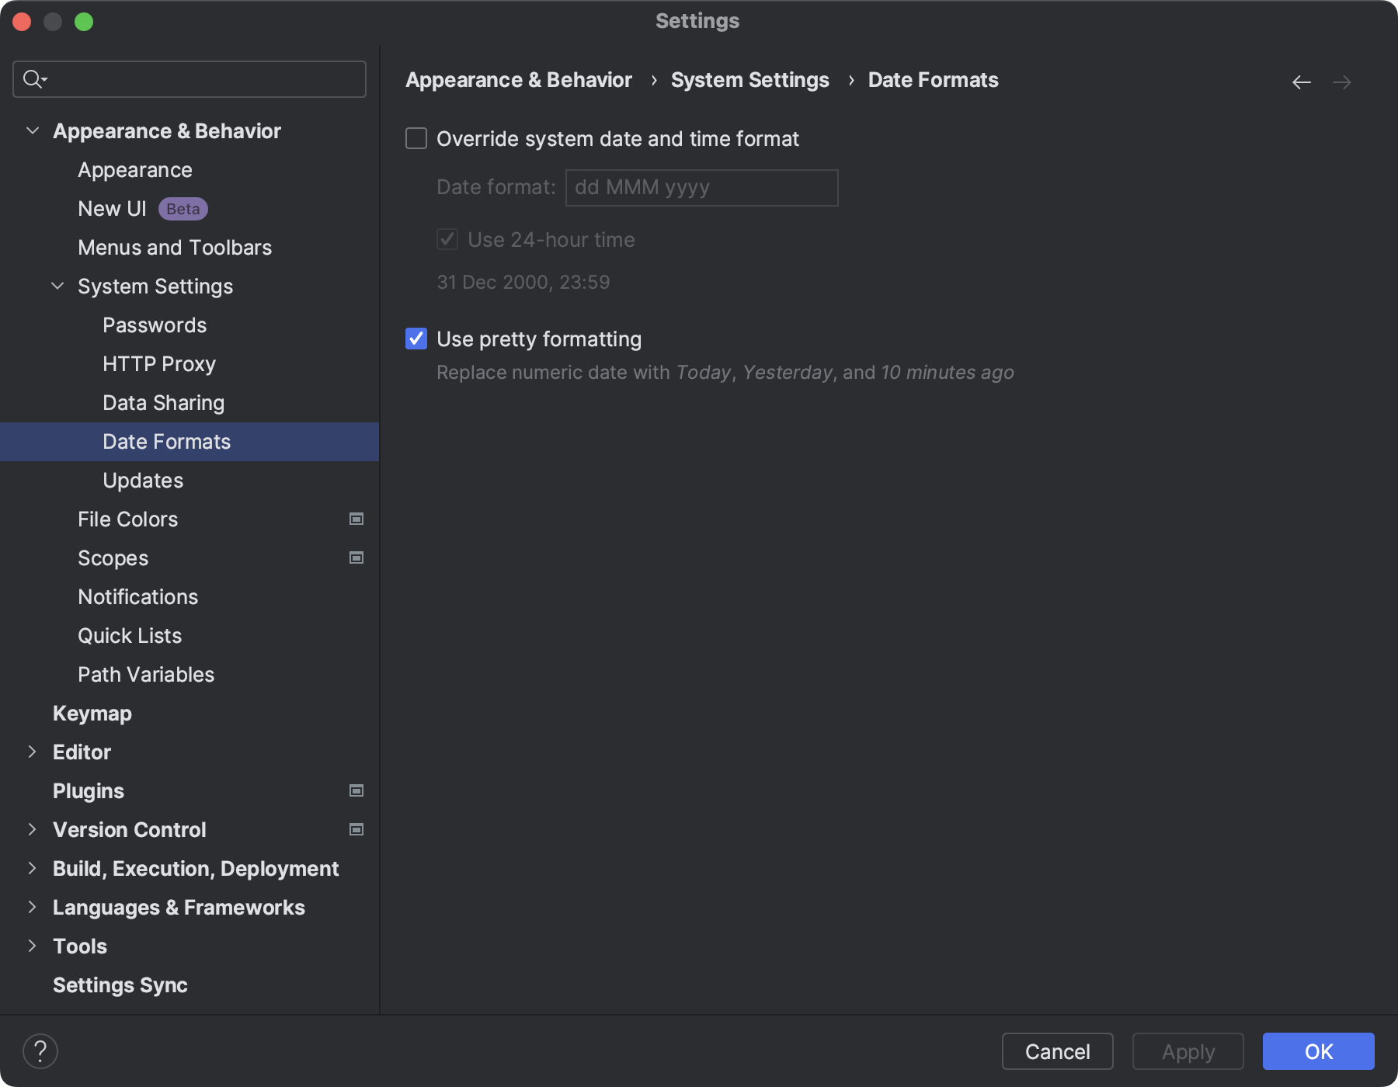The image size is (1398, 1087).
Task: Select System Settings in the breadcrumb
Action: pos(750,79)
